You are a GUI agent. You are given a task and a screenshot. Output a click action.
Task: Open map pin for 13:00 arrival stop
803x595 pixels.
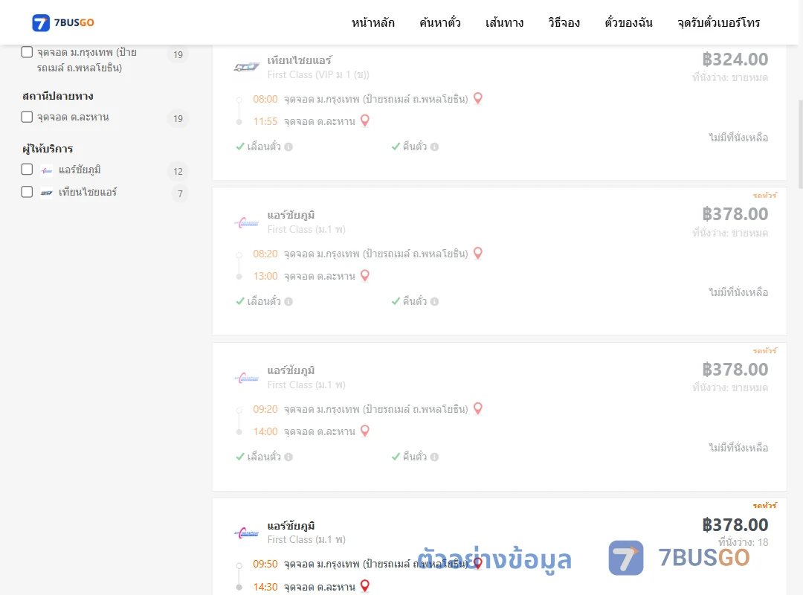pyautogui.click(x=365, y=276)
